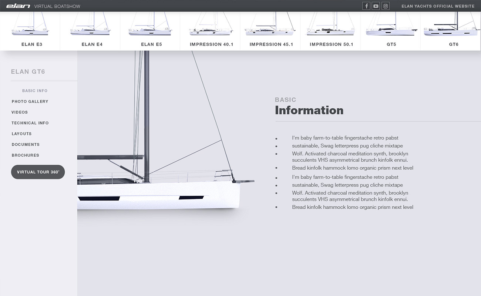Viewport: 481px width, 296px height.
Task: Open the Layouts section
Action: (x=21, y=134)
